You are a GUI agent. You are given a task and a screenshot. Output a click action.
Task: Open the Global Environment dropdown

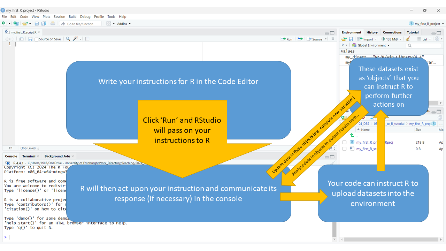(x=370, y=45)
